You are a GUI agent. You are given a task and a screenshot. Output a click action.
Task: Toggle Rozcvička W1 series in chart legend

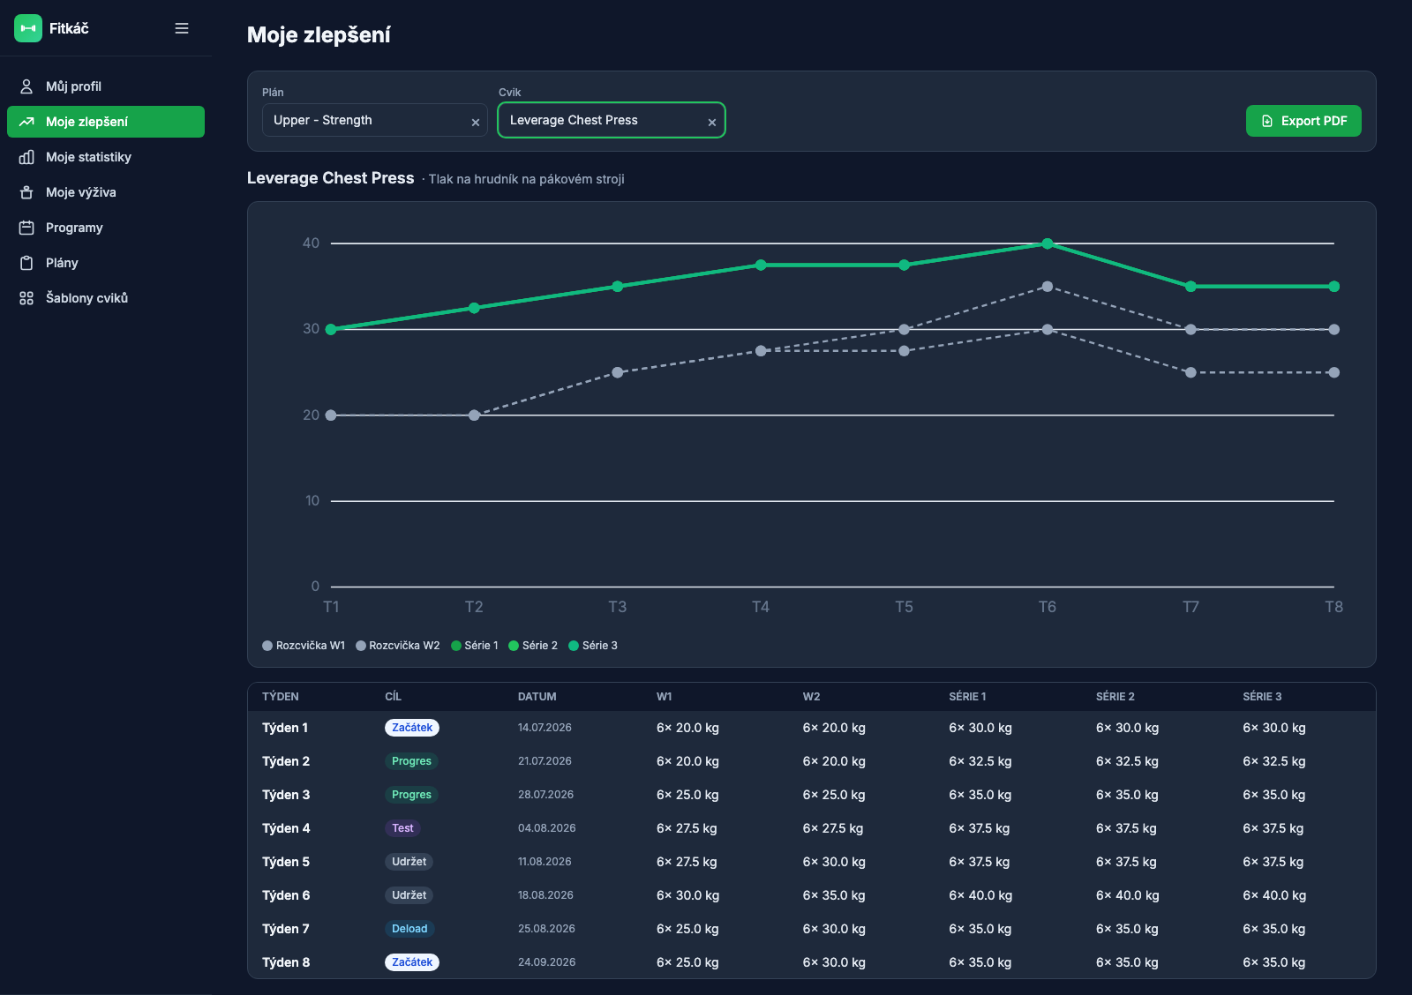[x=304, y=646]
